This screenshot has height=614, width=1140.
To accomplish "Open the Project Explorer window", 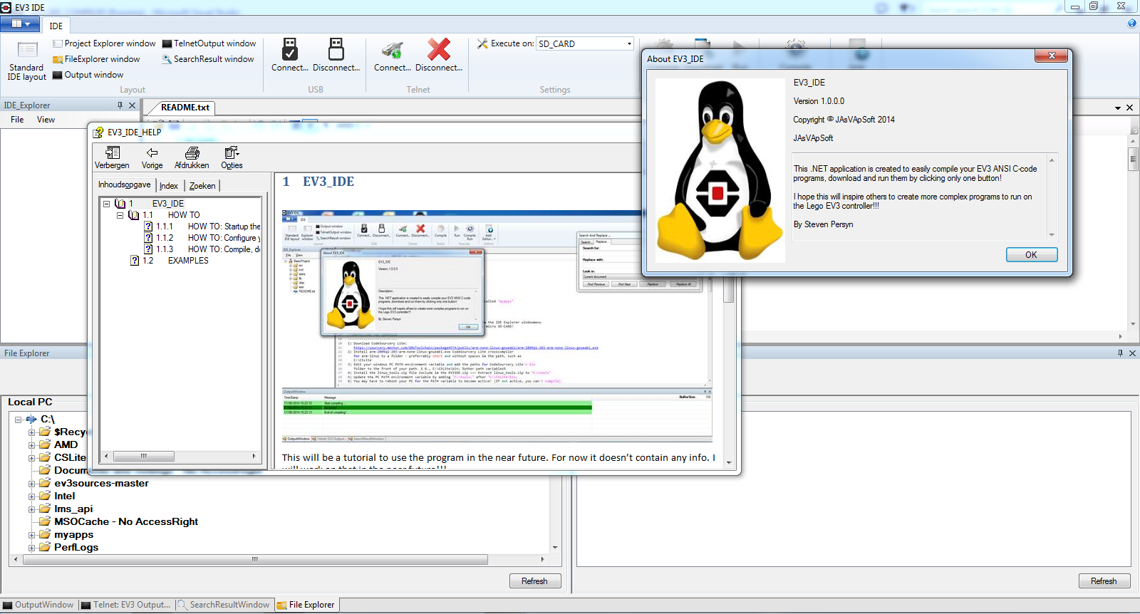I will 104,43.
